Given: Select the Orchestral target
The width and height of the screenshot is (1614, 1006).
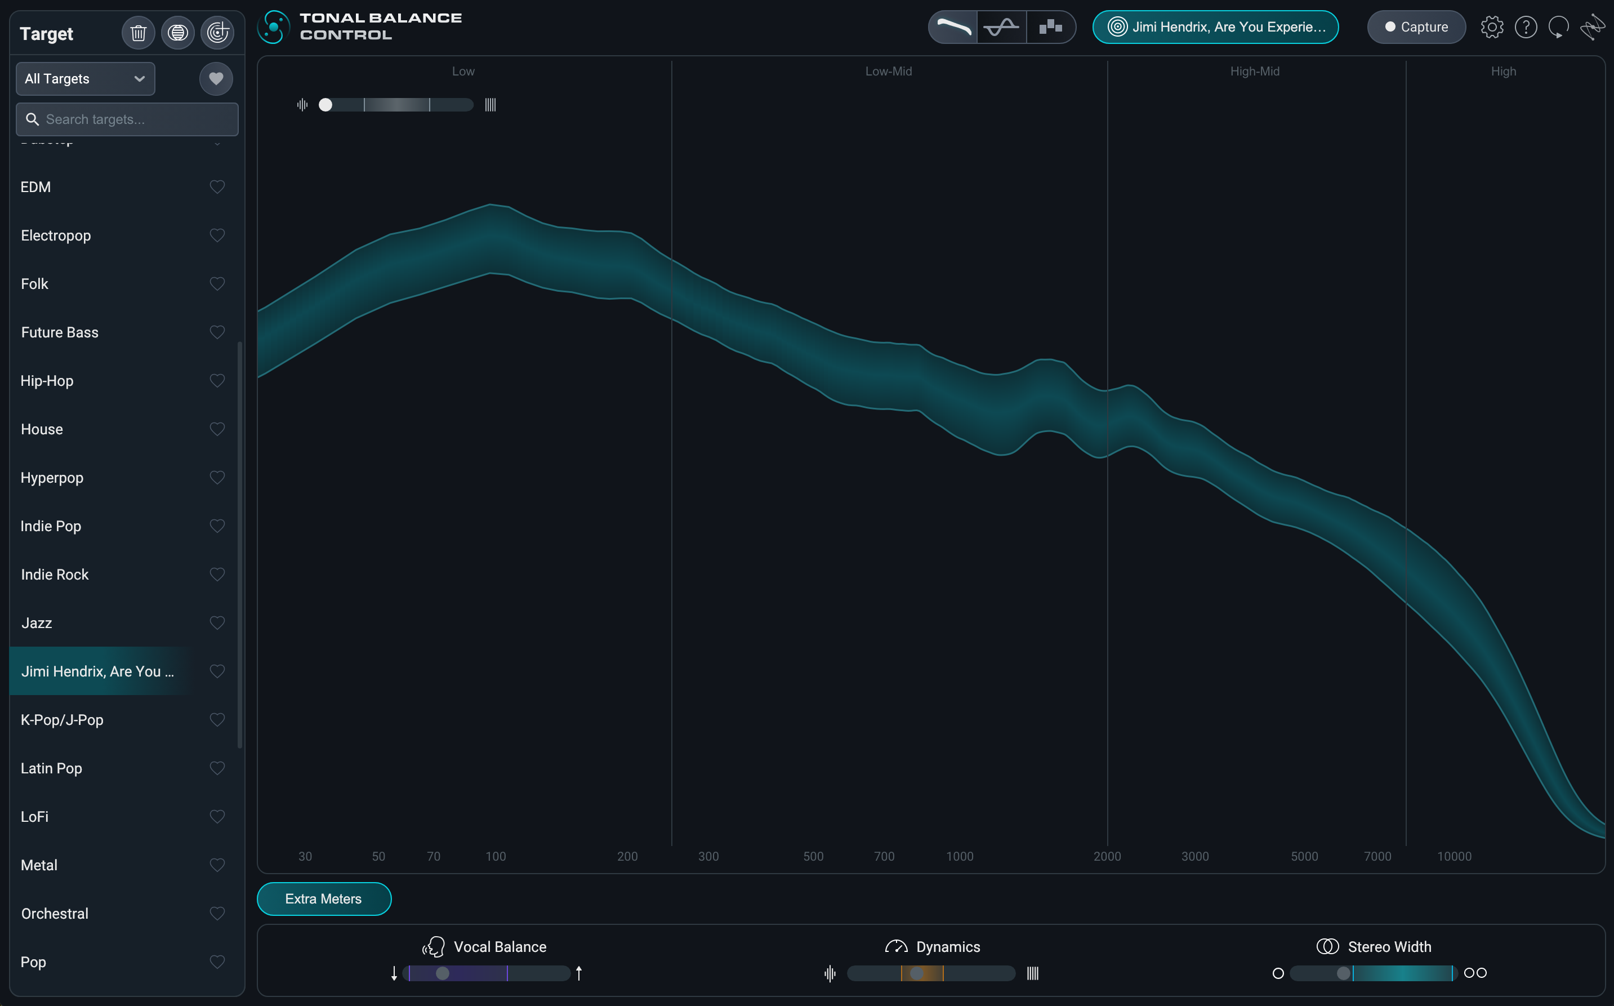Looking at the screenshot, I should pos(55,914).
